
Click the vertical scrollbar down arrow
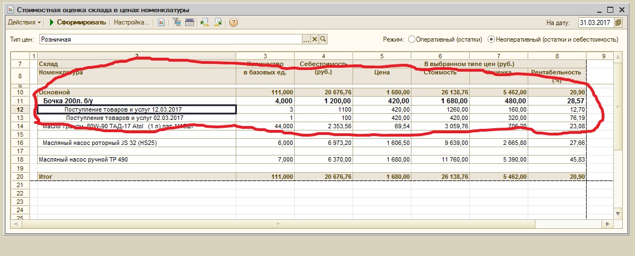click(x=617, y=213)
